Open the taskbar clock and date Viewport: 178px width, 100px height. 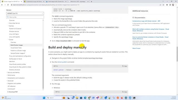[x=173, y=98]
